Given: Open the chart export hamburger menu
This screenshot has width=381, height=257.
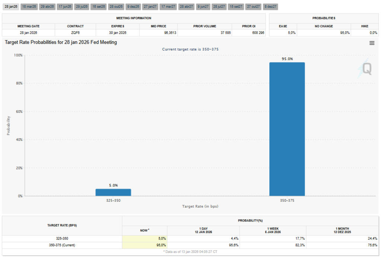Looking at the screenshot, I should pyautogui.click(x=371, y=43).
